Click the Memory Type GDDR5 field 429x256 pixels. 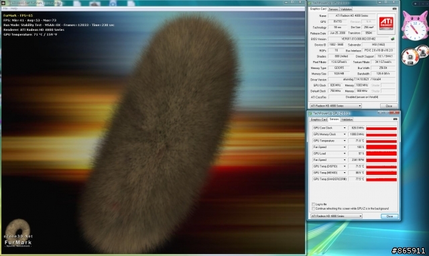[339, 68]
